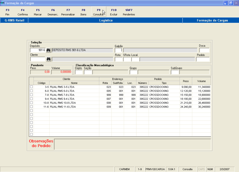
Task: Click the 5.64.1 version in status bar
Action: click(172, 169)
